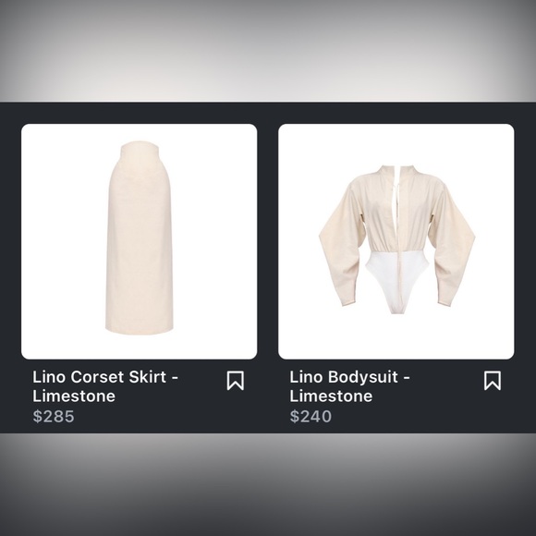Click the 'Lino Corset Skirt -' text line
The width and height of the screenshot is (536, 536).
105,377
